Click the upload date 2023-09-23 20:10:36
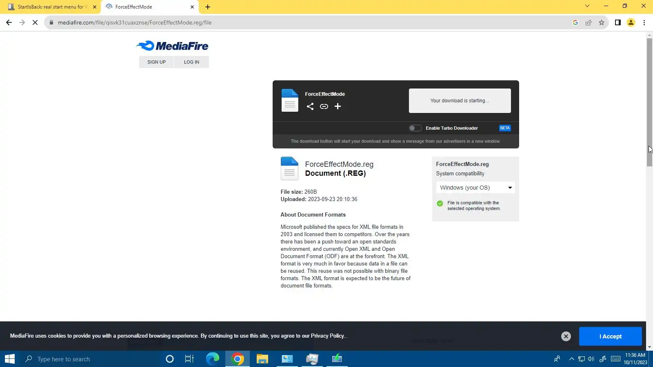653x367 pixels. [333, 199]
